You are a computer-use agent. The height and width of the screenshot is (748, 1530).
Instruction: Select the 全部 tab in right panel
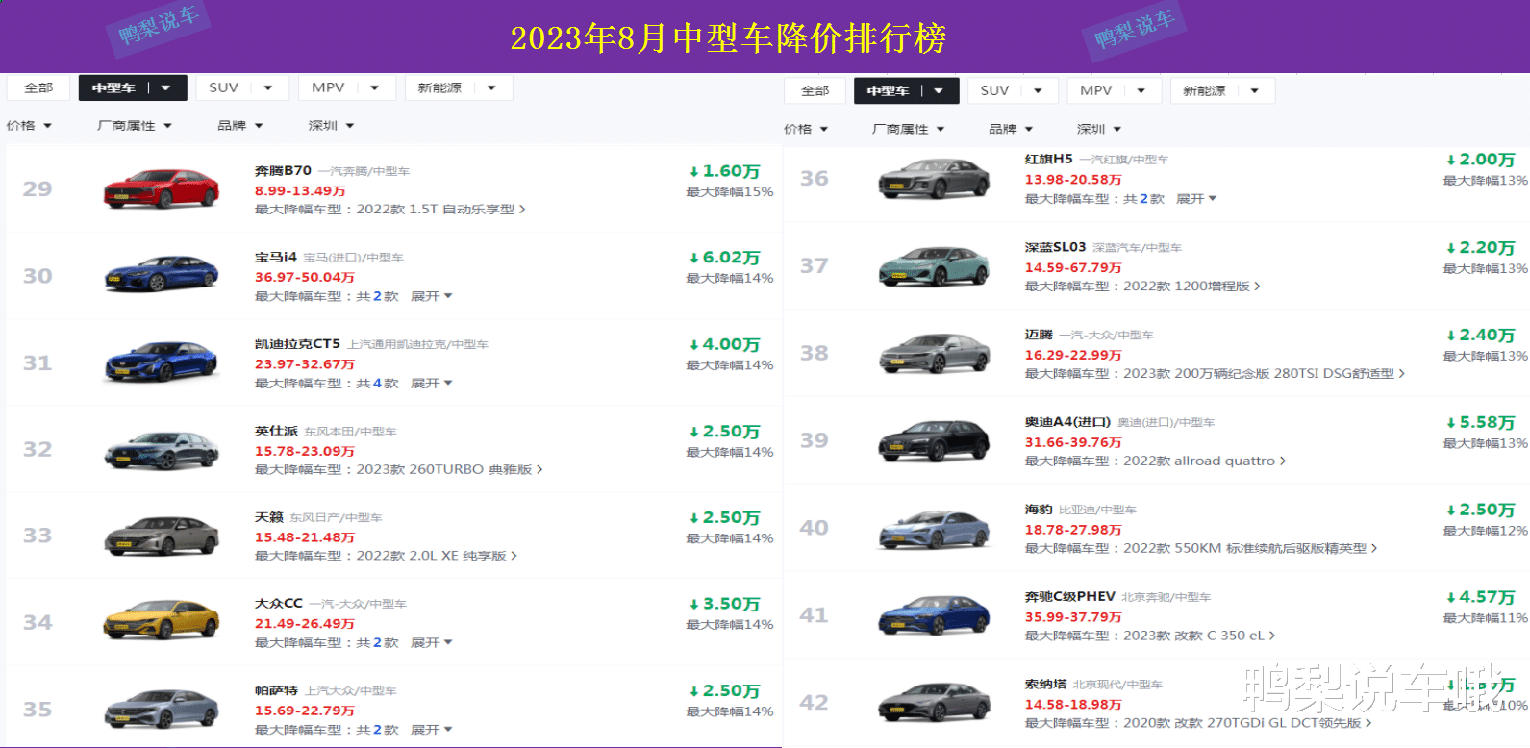click(815, 91)
